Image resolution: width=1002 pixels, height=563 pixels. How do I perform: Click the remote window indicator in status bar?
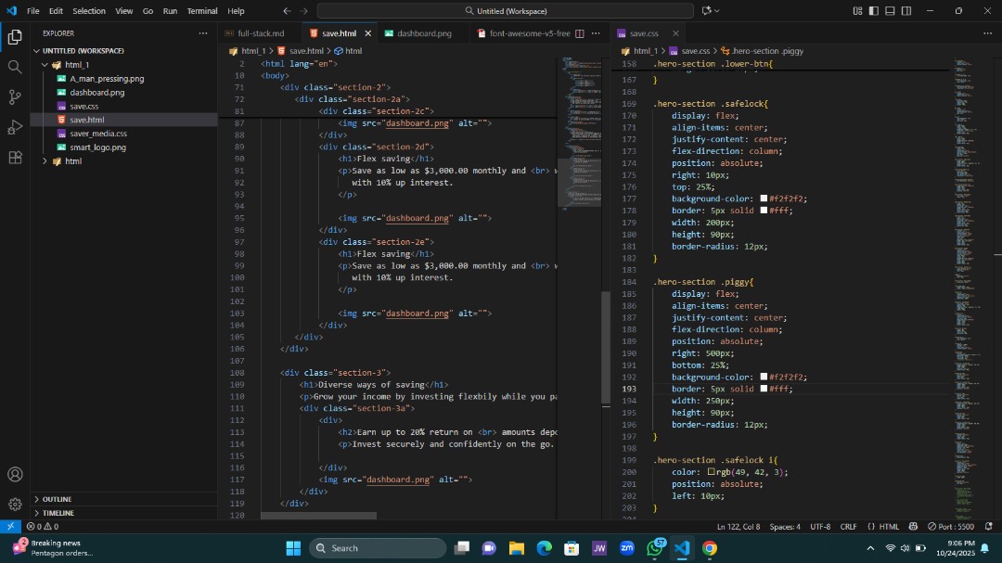(x=10, y=527)
